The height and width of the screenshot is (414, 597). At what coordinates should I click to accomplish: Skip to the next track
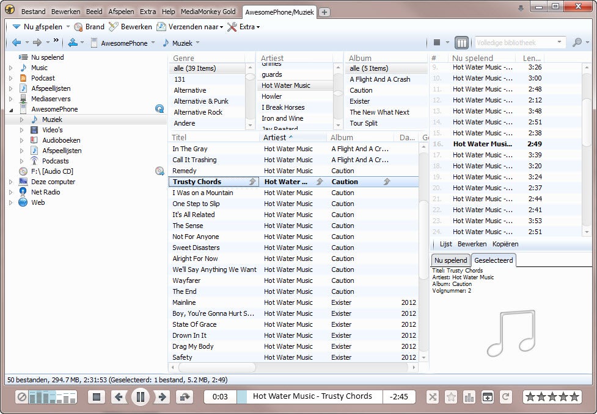tap(162, 397)
